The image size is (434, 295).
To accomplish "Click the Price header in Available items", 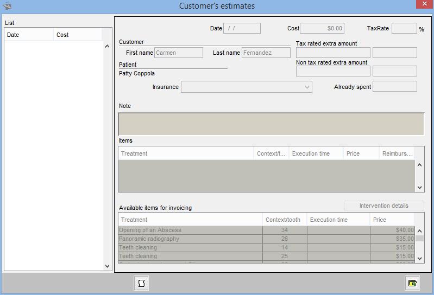I will point(392,220).
